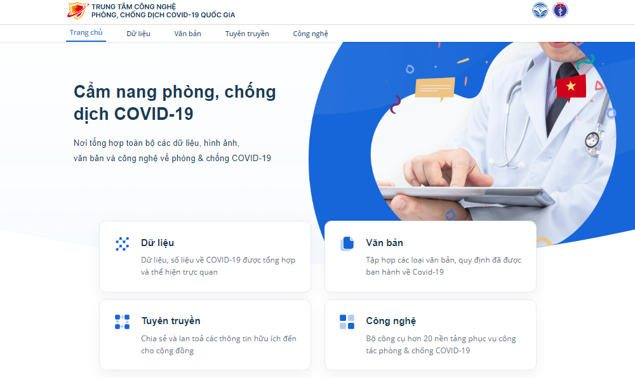The width and height of the screenshot is (635, 378).
Task: Open the Văn bản navigation item
Action: [187, 34]
